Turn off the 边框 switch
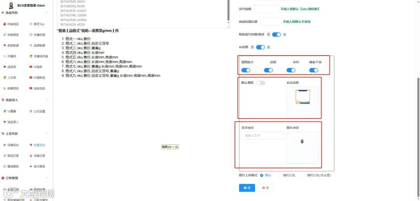 click(268, 70)
